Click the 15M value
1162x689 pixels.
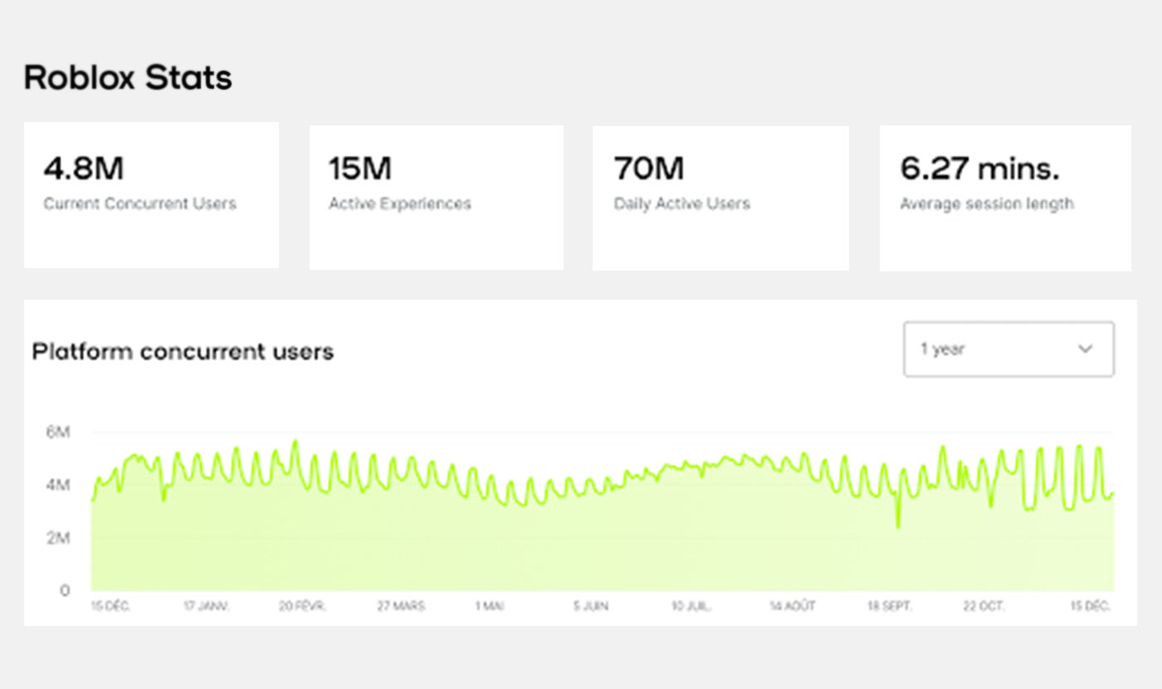[360, 169]
